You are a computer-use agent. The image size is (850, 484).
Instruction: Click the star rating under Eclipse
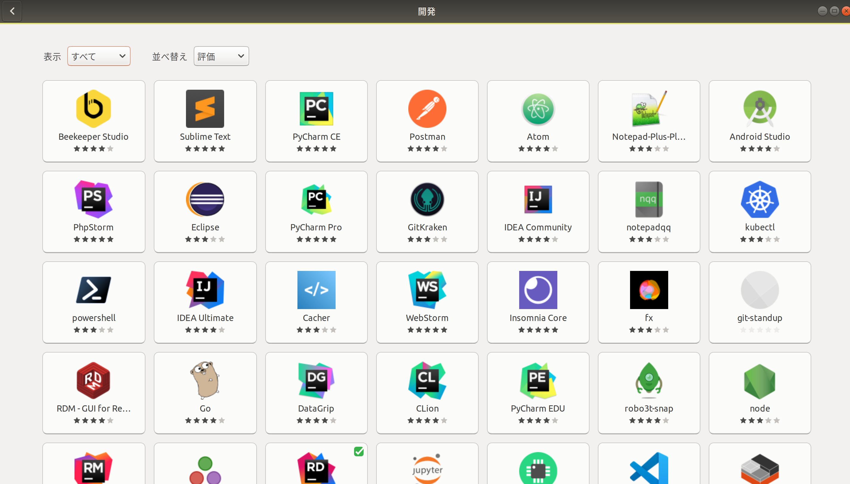(205, 239)
